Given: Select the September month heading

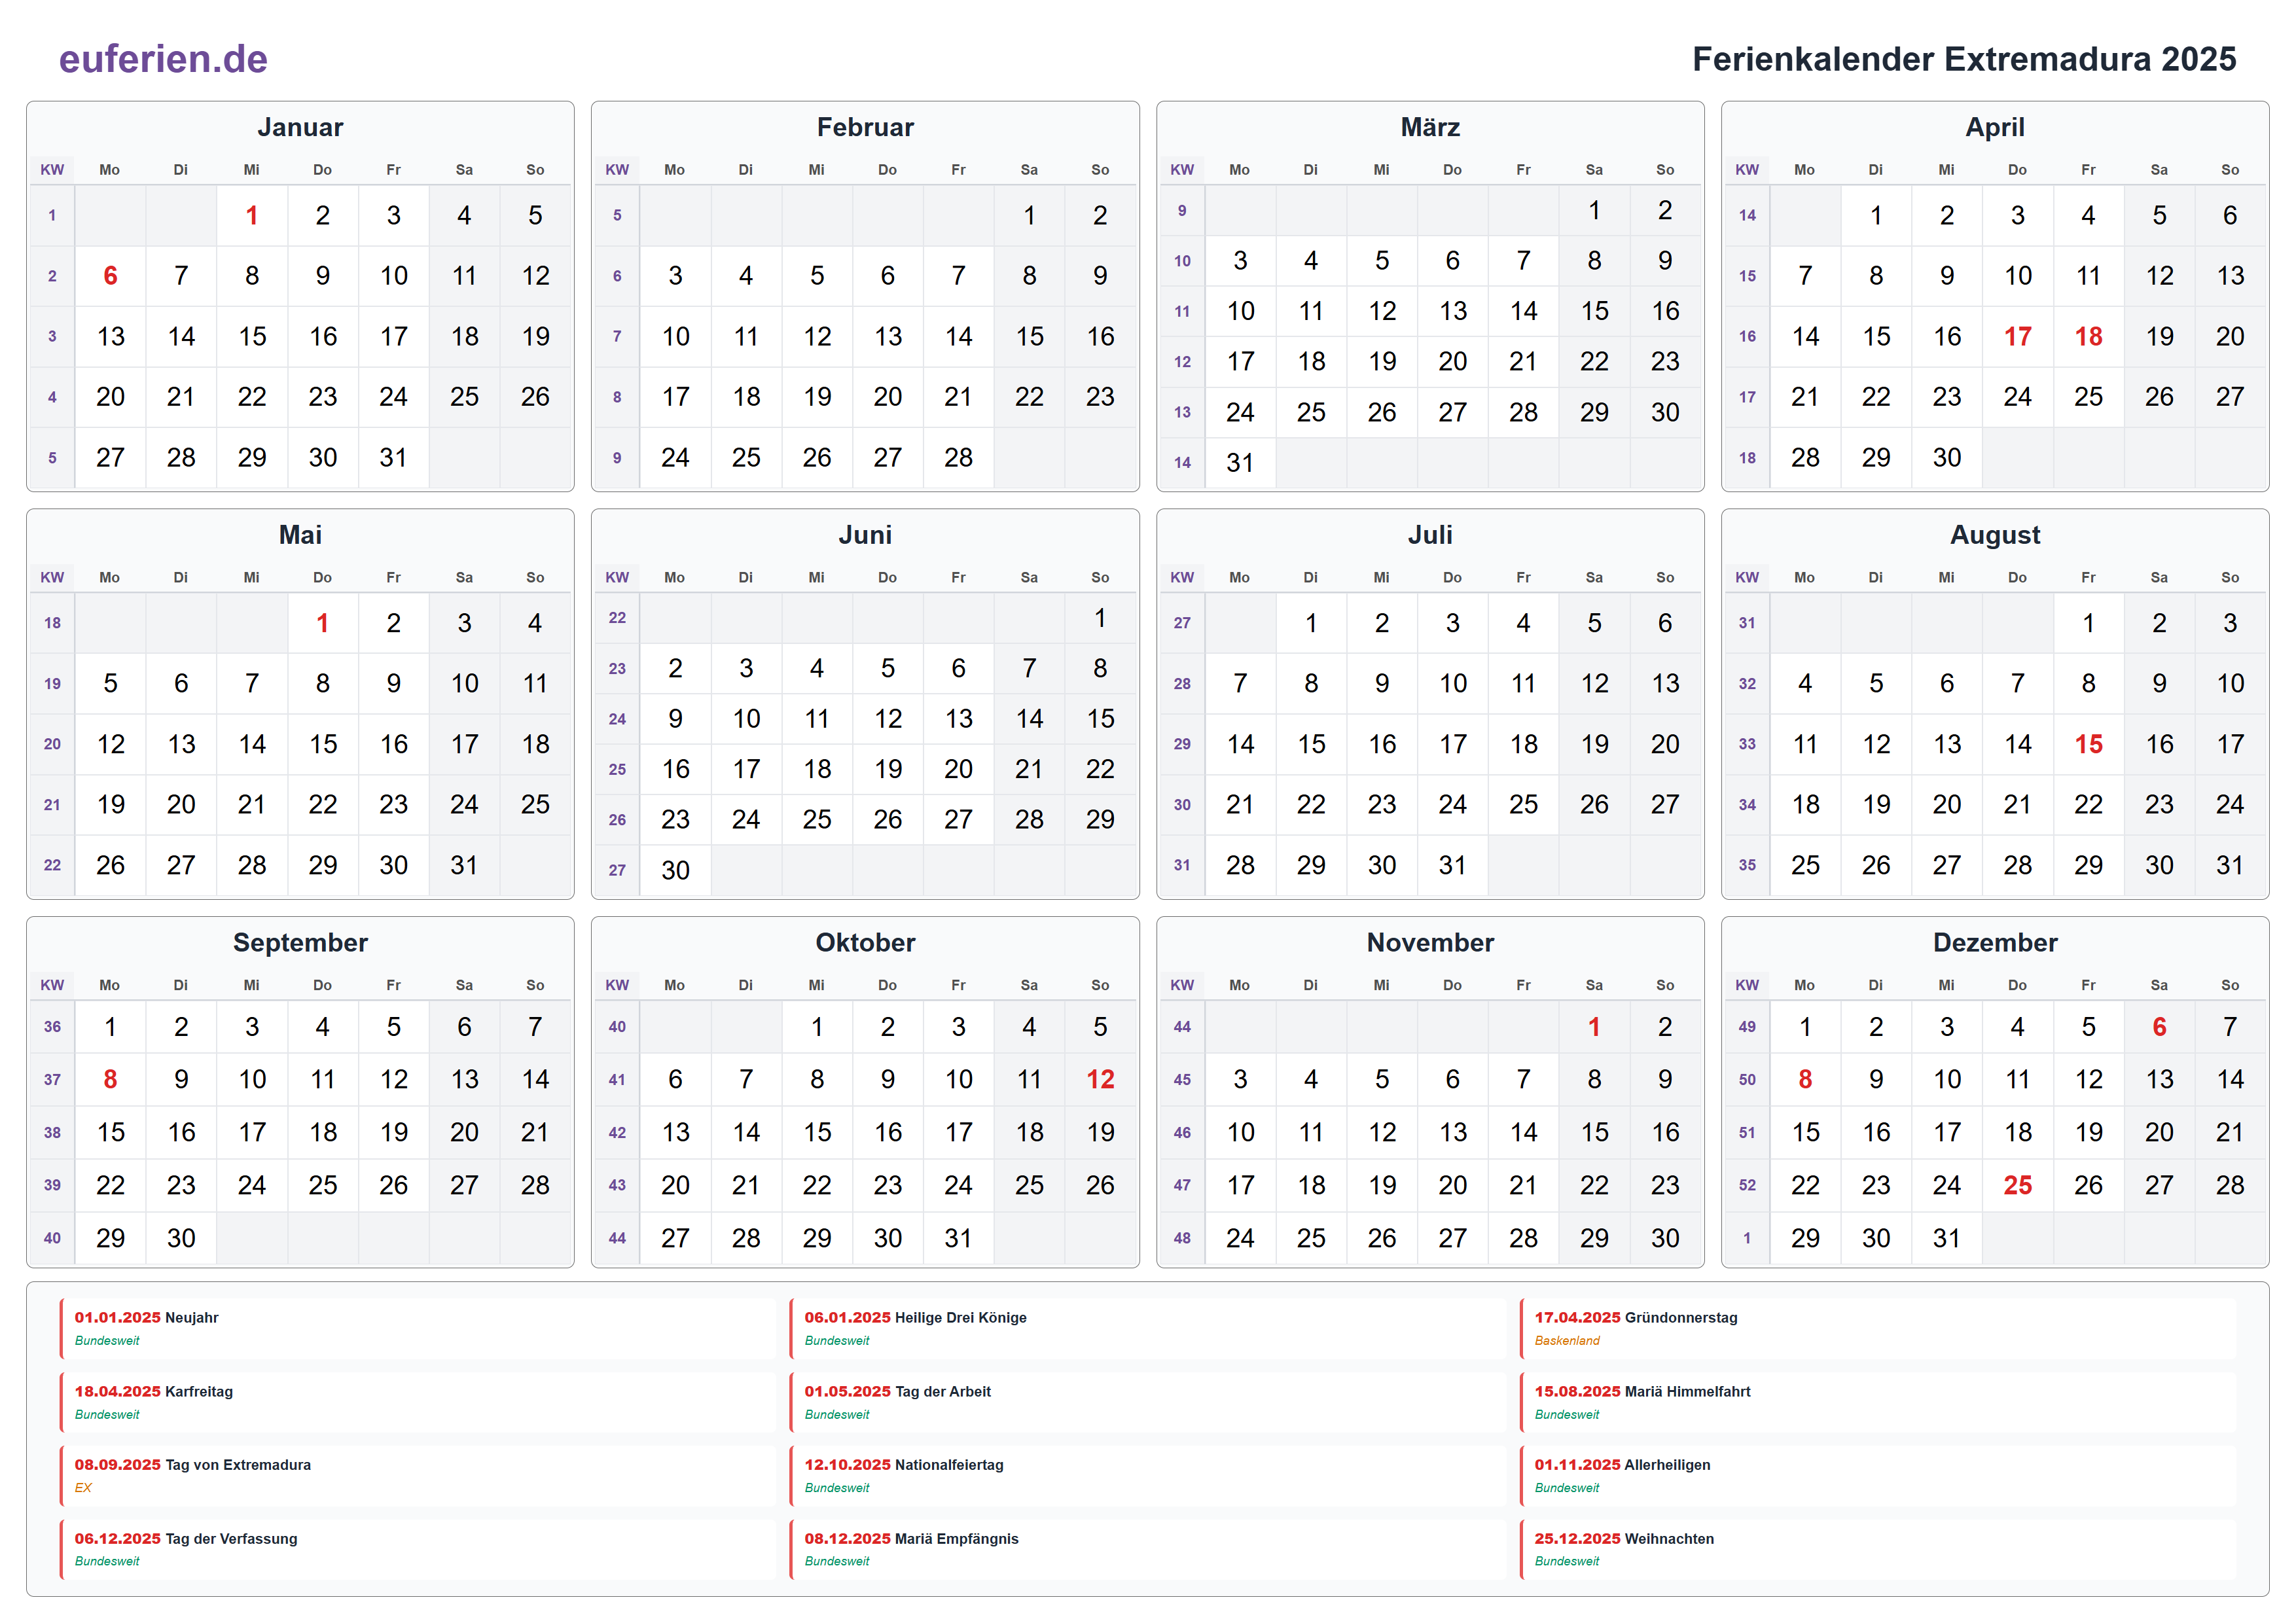Looking at the screenshot, I should [x=300, y=942].
